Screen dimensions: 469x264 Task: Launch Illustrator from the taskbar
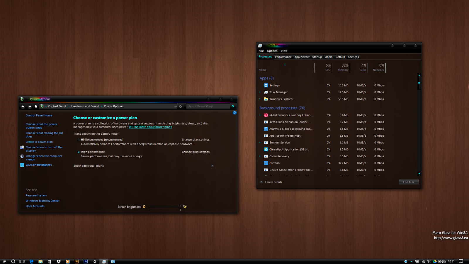coord(77,261)
